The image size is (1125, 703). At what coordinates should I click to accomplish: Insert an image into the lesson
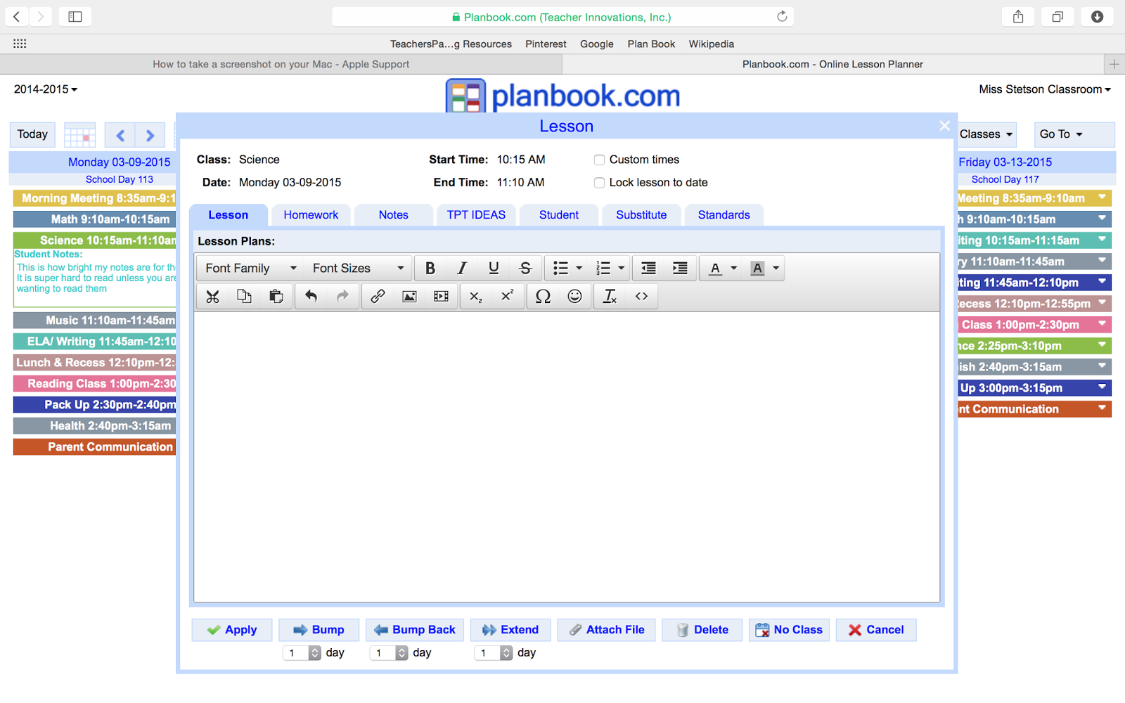tap(409, 296)
